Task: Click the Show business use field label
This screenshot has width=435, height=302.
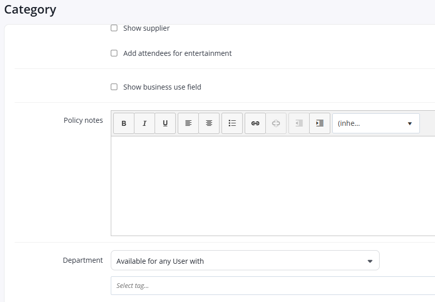Action: (162, 87)
